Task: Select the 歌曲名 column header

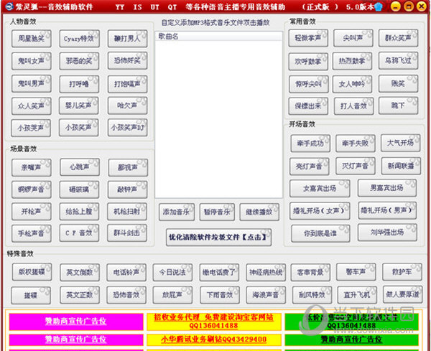Action: point(219,37)
